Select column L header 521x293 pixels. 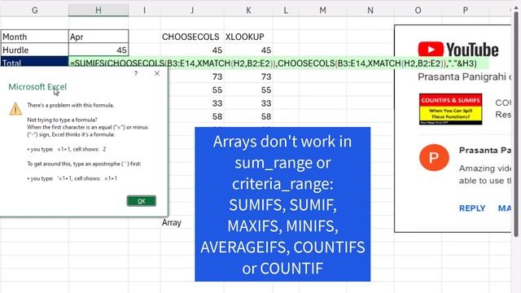[286, 11]
